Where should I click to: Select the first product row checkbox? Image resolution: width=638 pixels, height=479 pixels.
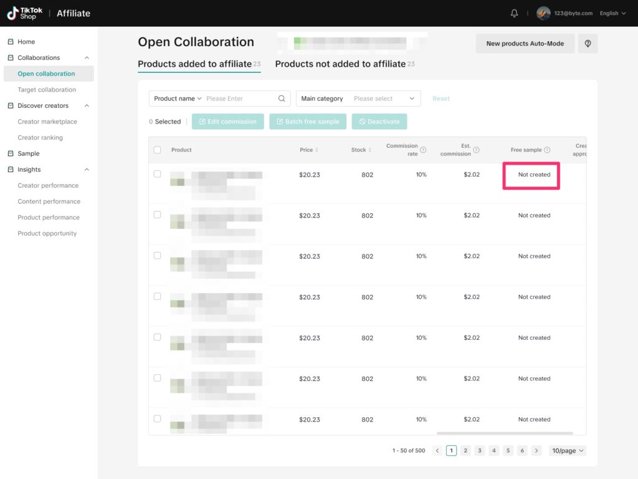point(158,174)
